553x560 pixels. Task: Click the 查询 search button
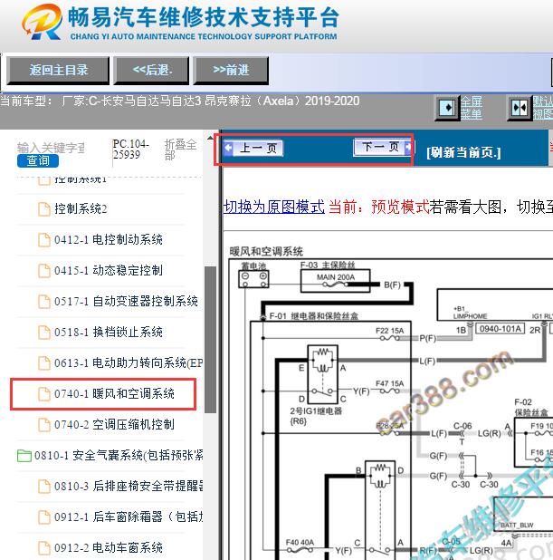click(38, 160)
